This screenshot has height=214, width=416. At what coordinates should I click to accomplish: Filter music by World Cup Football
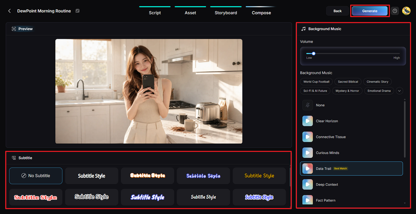(x=316, y=82)
